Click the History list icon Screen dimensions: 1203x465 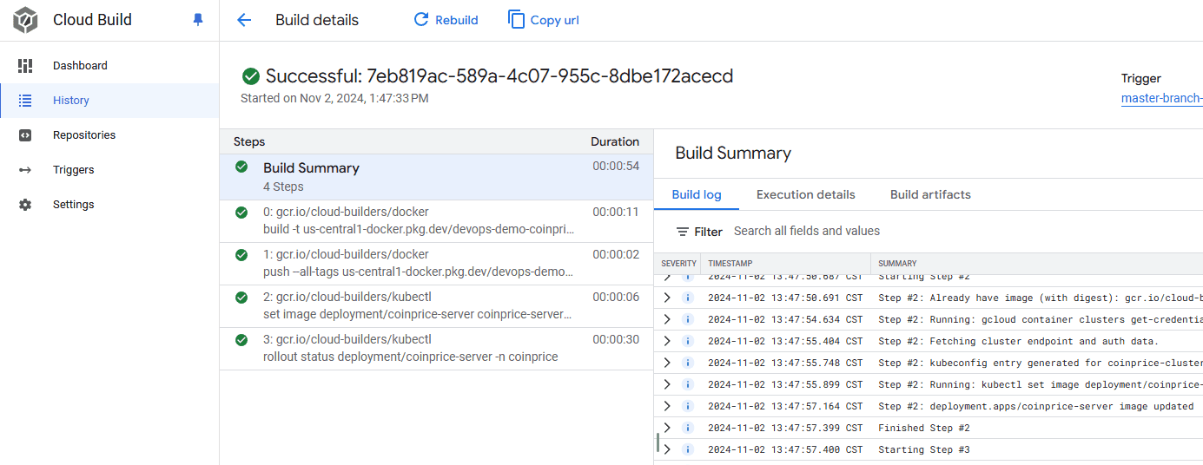pos(25,101)
